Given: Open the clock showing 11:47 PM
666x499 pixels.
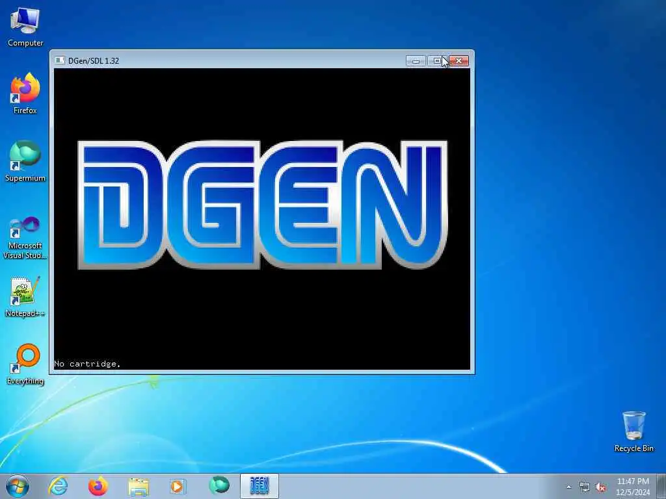Looking at the screenshot, I should 633,487.
